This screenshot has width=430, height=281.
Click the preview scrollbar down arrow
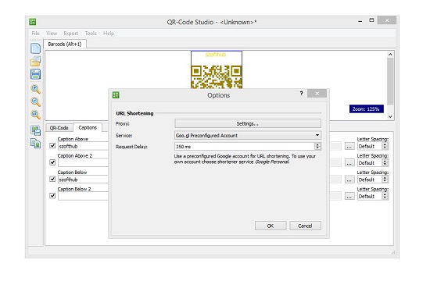coord(390,116)
